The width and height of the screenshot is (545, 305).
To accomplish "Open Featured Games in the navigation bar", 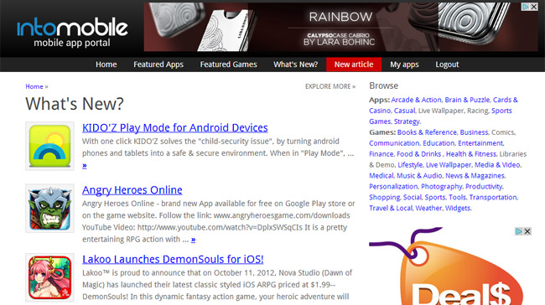I will point(228,65).
